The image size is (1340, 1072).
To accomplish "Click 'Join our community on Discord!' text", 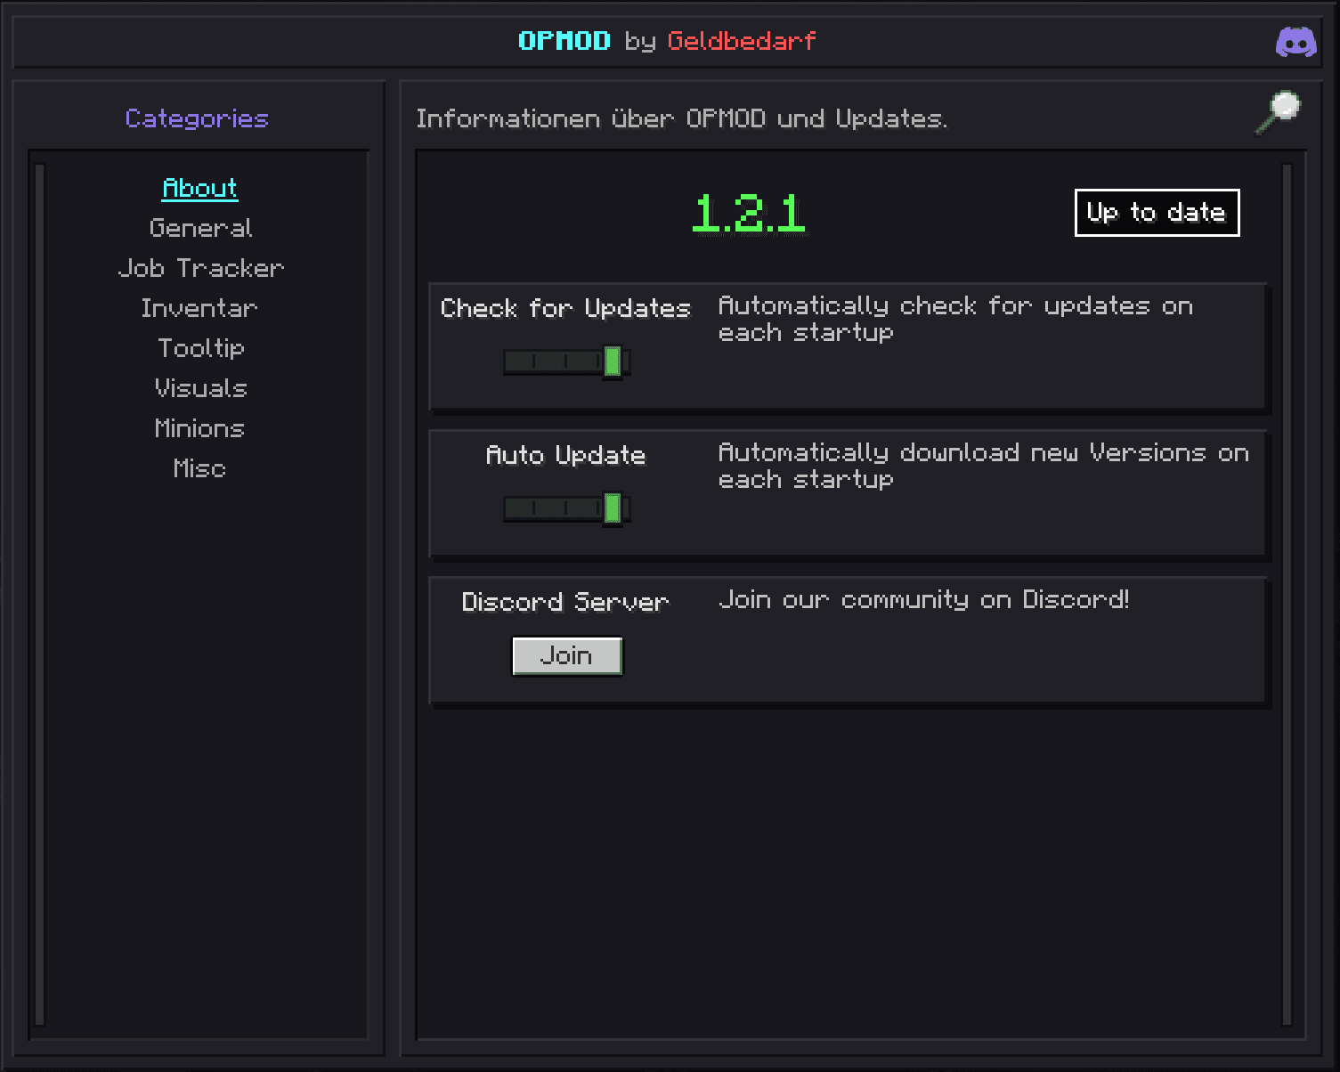I will [x=924, y=600].
